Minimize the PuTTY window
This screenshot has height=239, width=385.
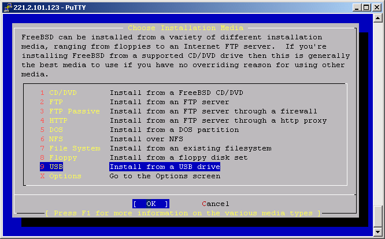pos(357,8)
